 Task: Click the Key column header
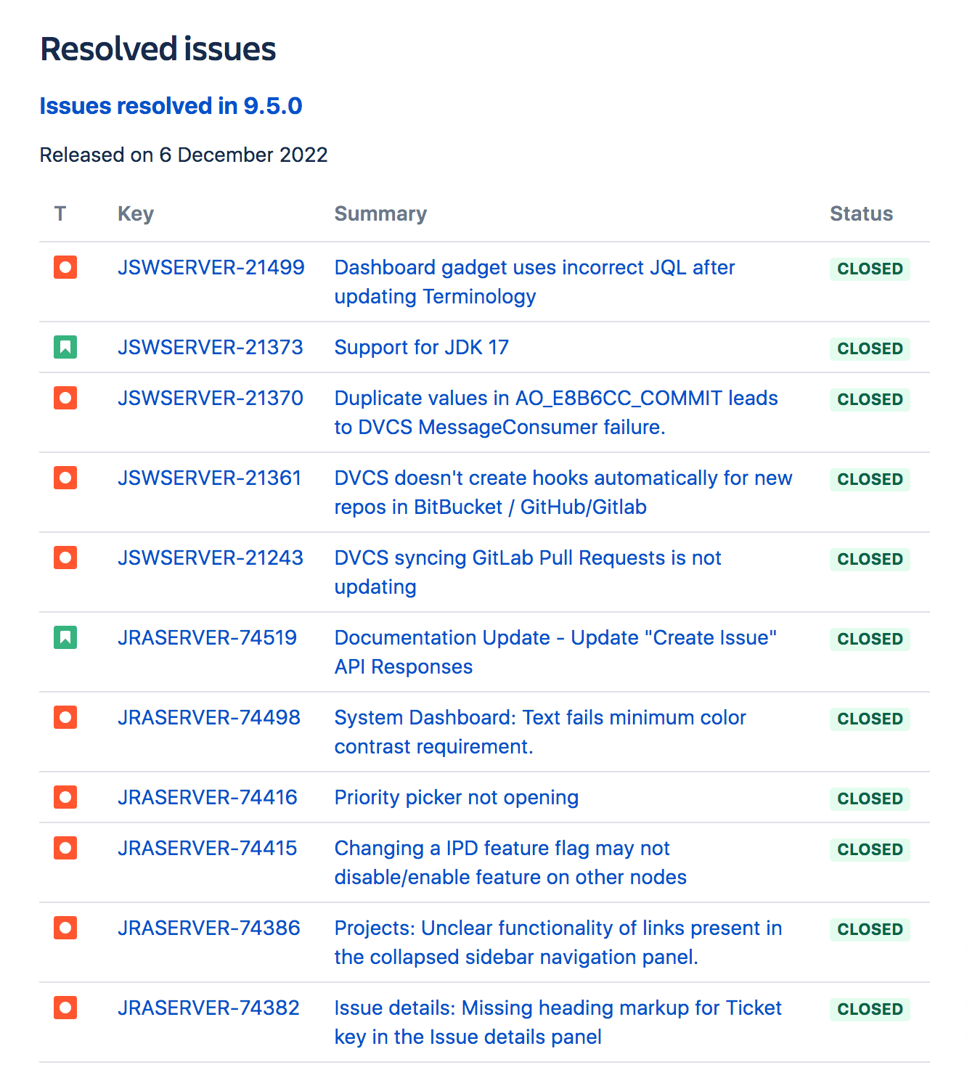point(136,214)
